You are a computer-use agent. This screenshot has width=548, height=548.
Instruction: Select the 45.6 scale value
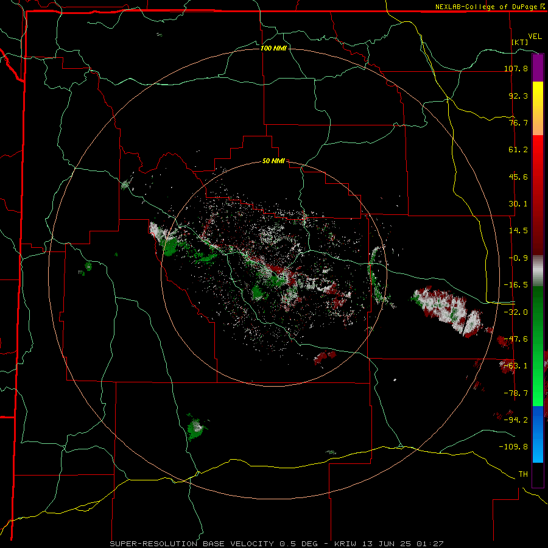518,177
